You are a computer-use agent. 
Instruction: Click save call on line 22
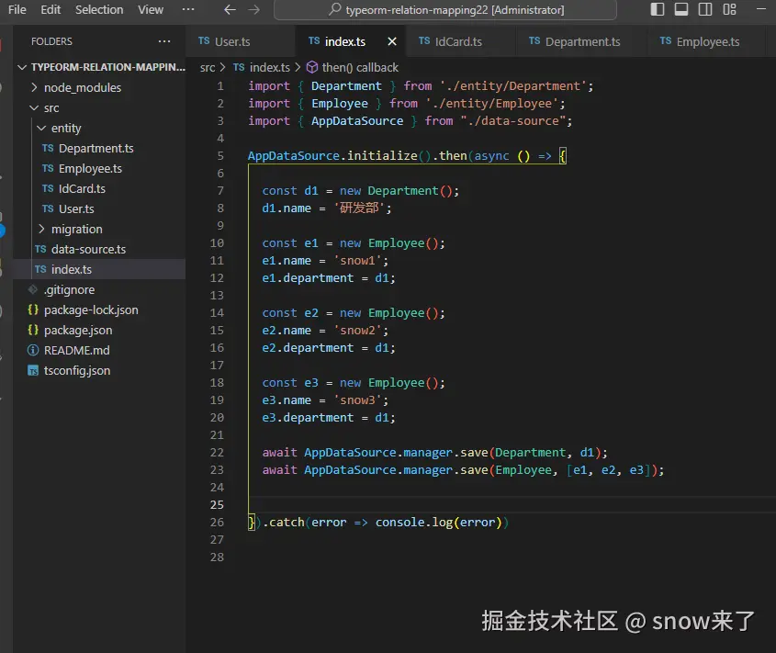[474, 453]
